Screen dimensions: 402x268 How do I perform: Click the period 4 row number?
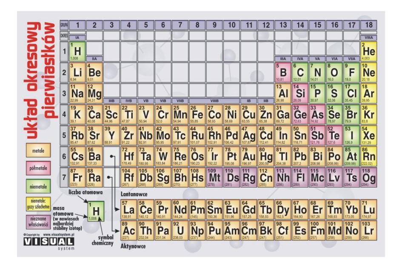[64, 114]
